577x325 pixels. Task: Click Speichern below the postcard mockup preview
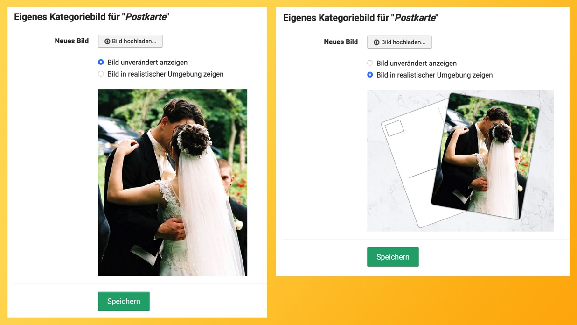[x=393, y=257]
